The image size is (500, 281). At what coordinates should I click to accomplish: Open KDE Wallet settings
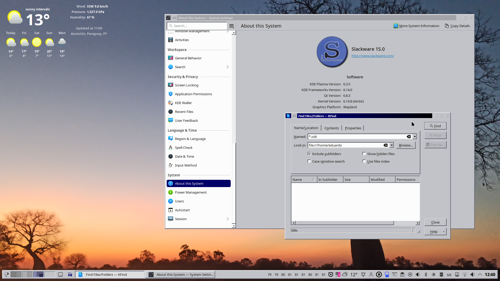point(198,103)
